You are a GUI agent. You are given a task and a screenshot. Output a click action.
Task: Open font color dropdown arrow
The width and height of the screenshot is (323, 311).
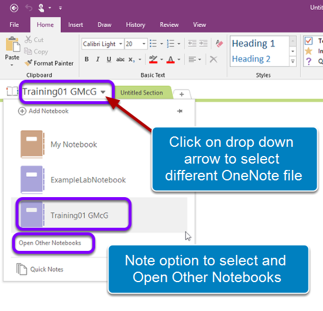(x=179, y=60)
